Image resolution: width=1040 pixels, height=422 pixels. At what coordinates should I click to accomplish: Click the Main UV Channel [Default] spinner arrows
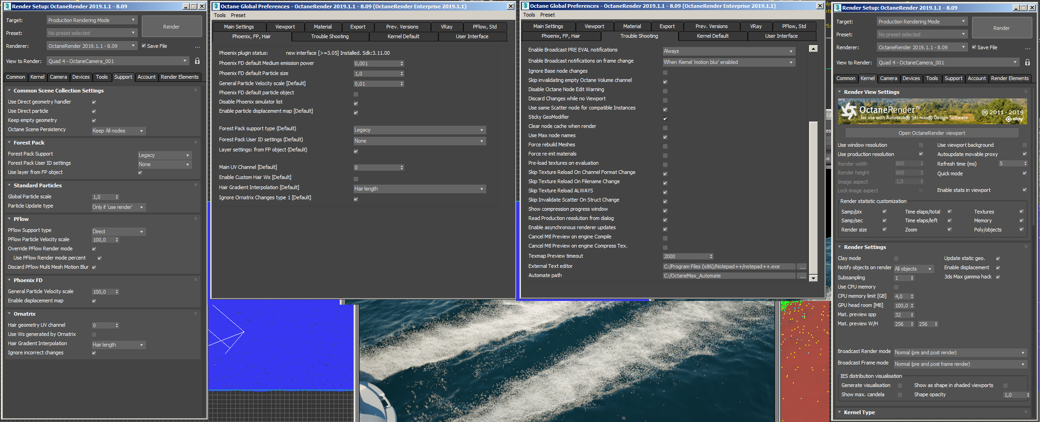click(x=402, y=168)
